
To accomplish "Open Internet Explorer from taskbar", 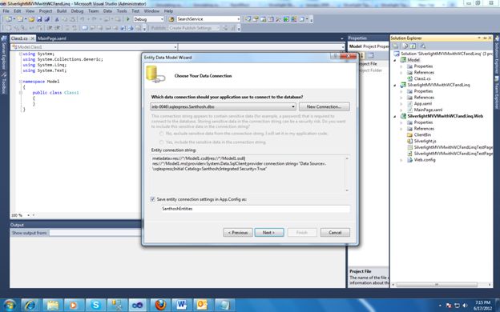I will click(x=30, y=305).
